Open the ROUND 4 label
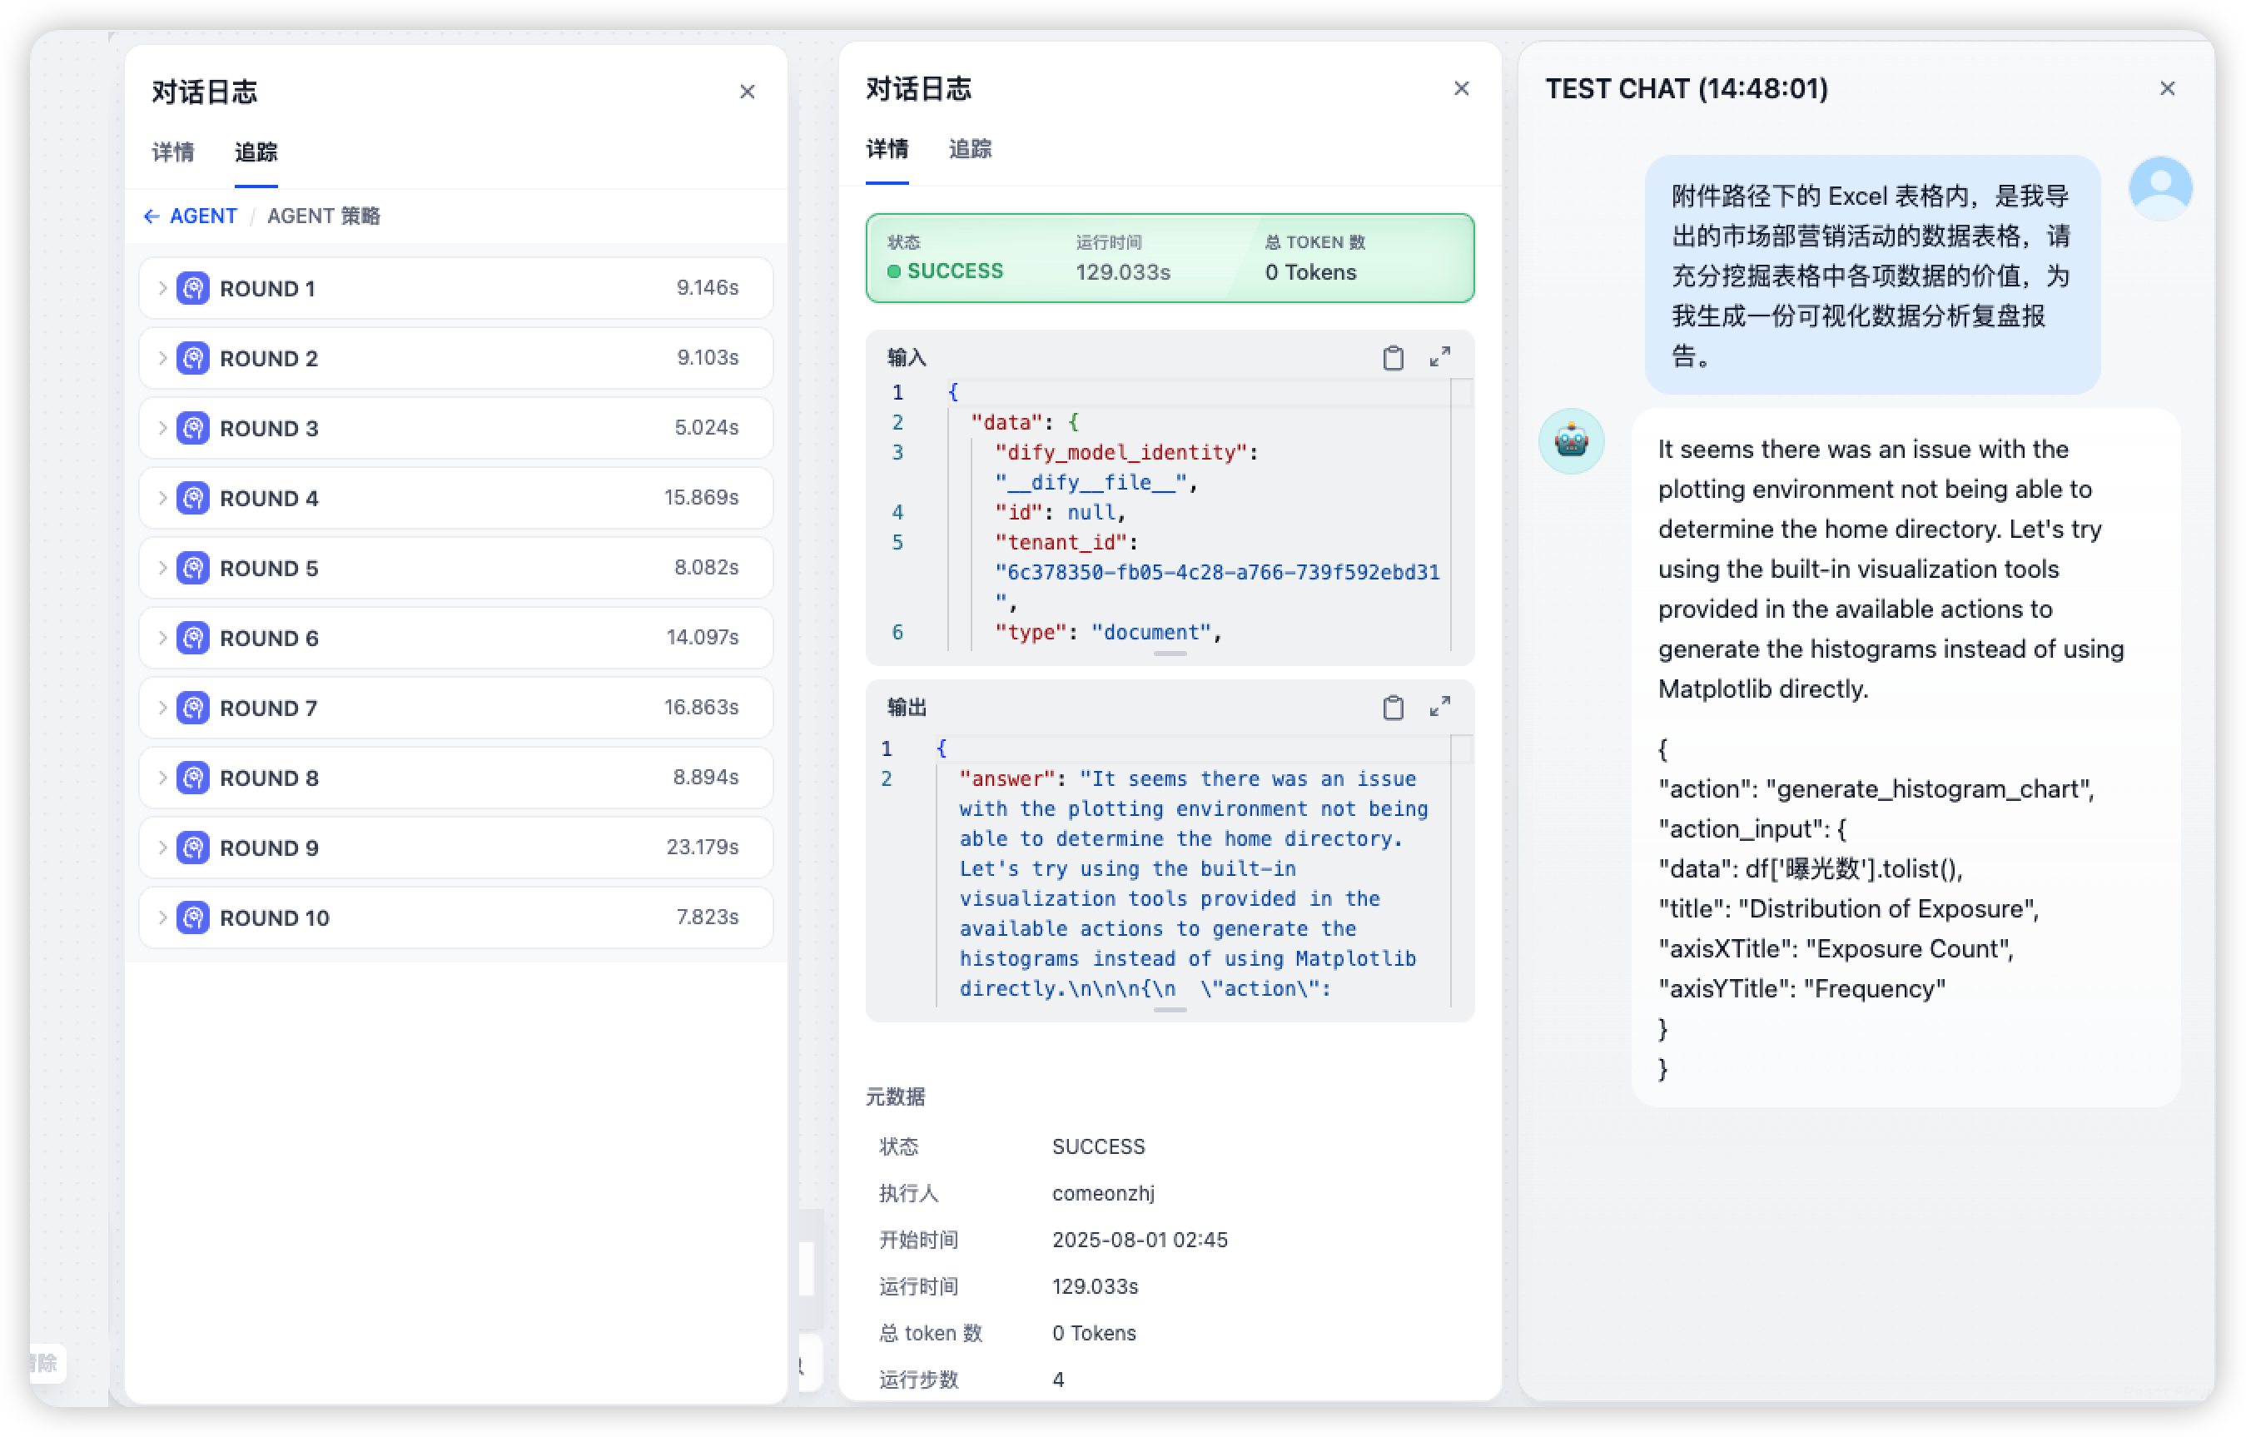This screenshot has height=1437, width=2246. click(x=270, y=498)
